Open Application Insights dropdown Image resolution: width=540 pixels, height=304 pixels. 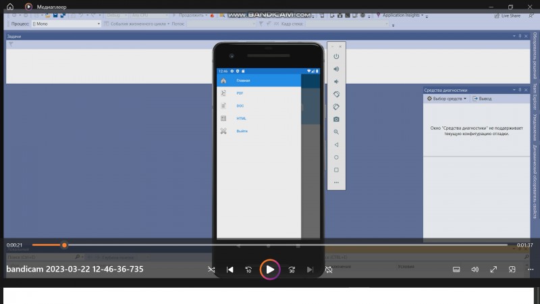(x=400, y=15)
